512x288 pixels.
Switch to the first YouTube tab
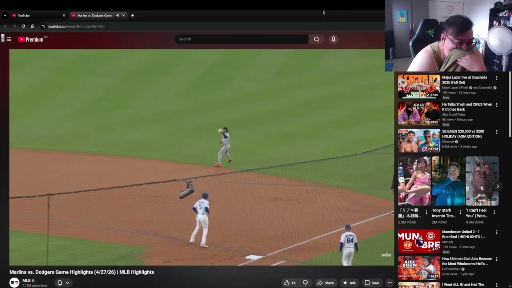(38, 16)
